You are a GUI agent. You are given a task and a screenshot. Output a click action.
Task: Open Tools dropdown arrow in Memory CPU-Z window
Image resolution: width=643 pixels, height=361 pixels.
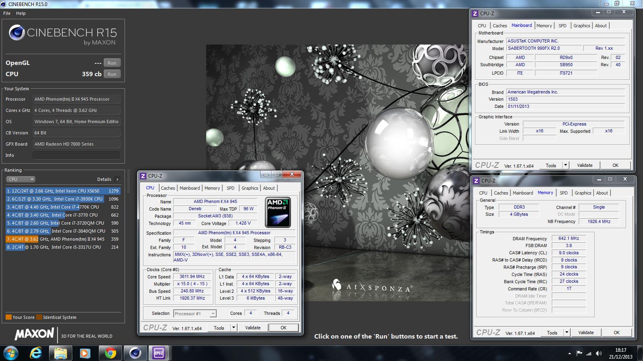(567, 333)
